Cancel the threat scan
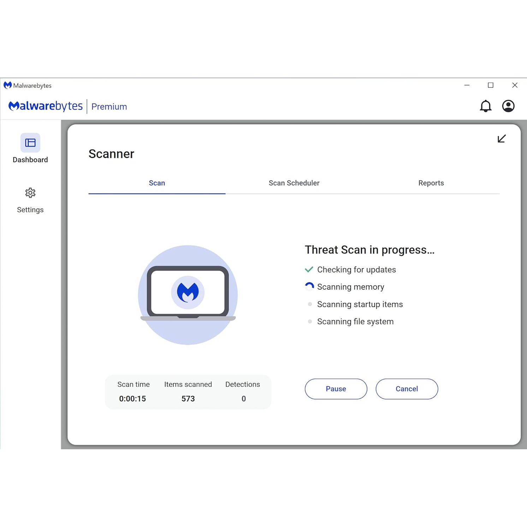 (407, 389)
